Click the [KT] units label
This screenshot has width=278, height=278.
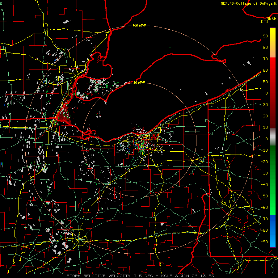264,21
